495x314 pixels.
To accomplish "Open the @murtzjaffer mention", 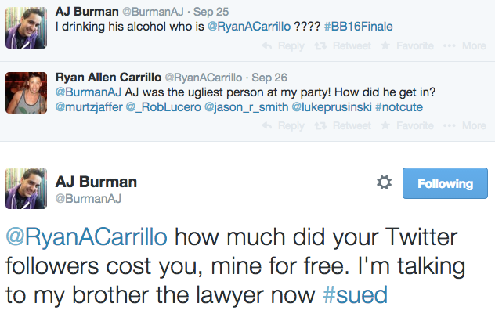I will coord(89,106).
